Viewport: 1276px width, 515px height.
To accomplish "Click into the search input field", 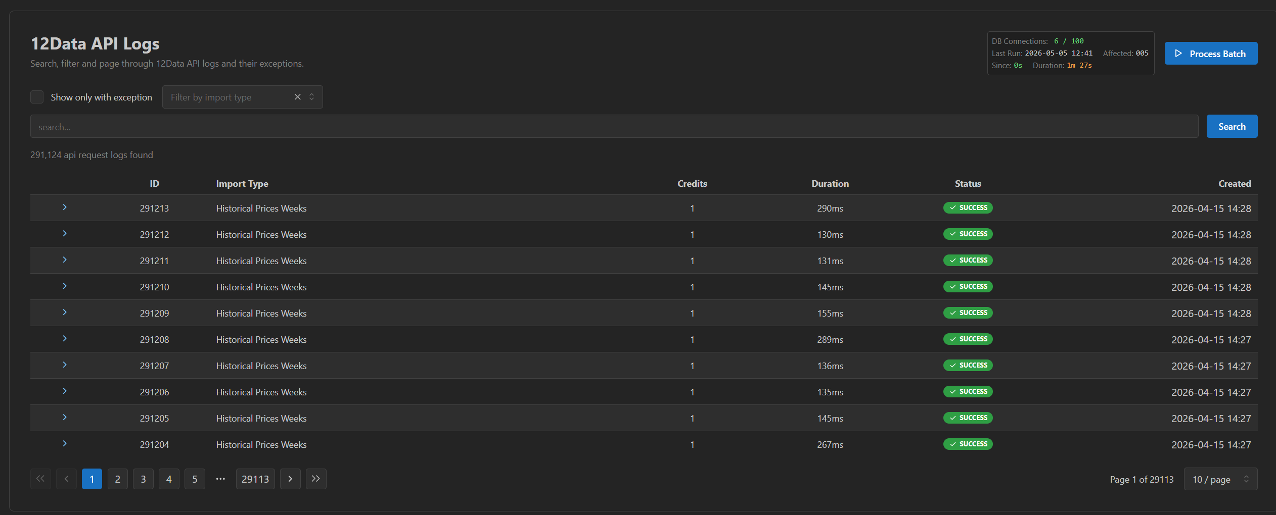I will tap(614, 127).
